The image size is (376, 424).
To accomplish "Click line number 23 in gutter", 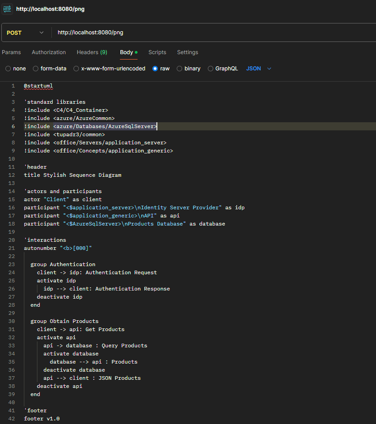I will pos(12,264).
